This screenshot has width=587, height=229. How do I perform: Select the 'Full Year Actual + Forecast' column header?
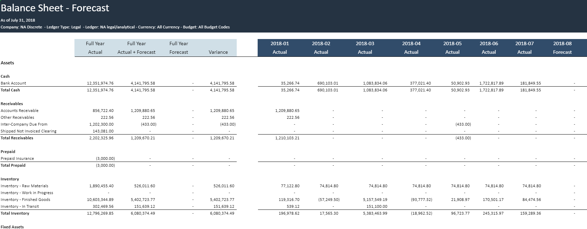(136, 48)
